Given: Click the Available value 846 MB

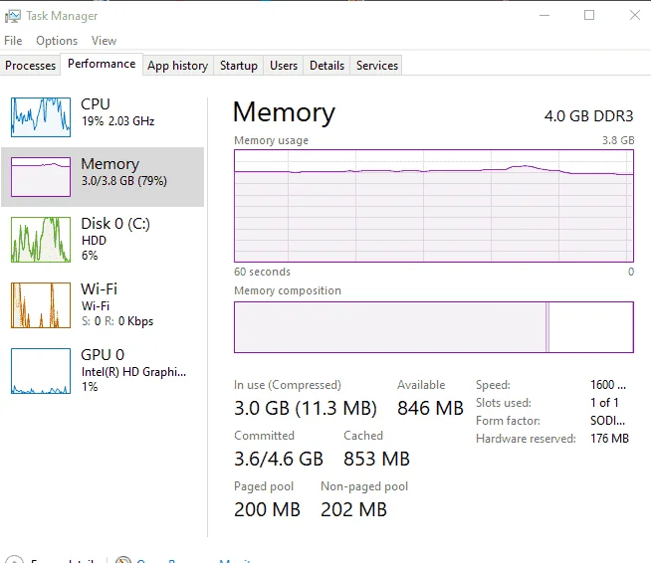Looking at the screenshot, I should click(x=430, y=408).
